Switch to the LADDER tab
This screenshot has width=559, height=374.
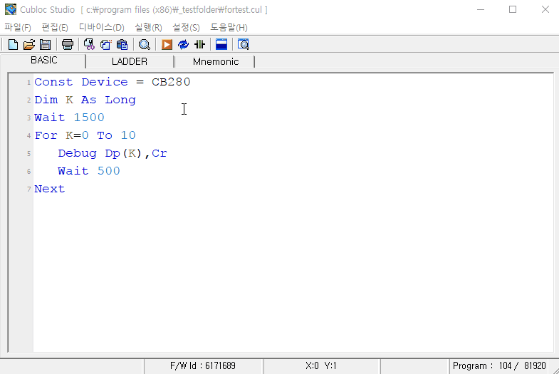tap(130, 61)
